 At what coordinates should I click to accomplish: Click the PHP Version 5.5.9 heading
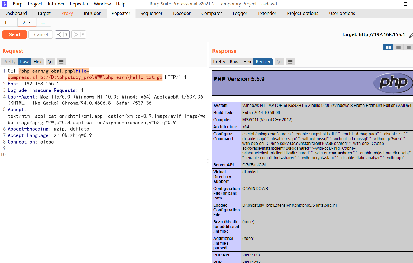click(x=239, y=79)
